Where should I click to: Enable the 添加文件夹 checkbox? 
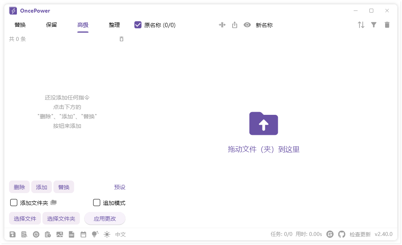[x=14, y=203]
